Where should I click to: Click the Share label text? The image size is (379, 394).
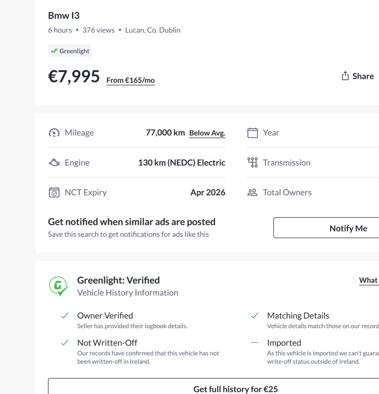[x=363, y=76]
